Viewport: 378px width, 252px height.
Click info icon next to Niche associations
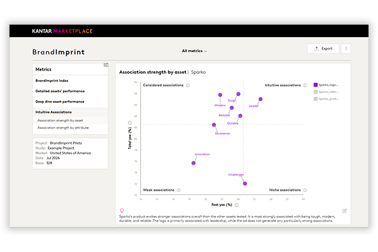[305, 190]
